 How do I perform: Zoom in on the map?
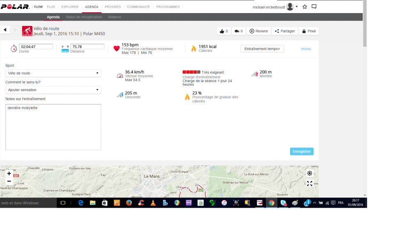point(9,174)
